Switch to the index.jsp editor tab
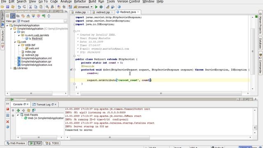263x148 pixels. pos(81,12)
